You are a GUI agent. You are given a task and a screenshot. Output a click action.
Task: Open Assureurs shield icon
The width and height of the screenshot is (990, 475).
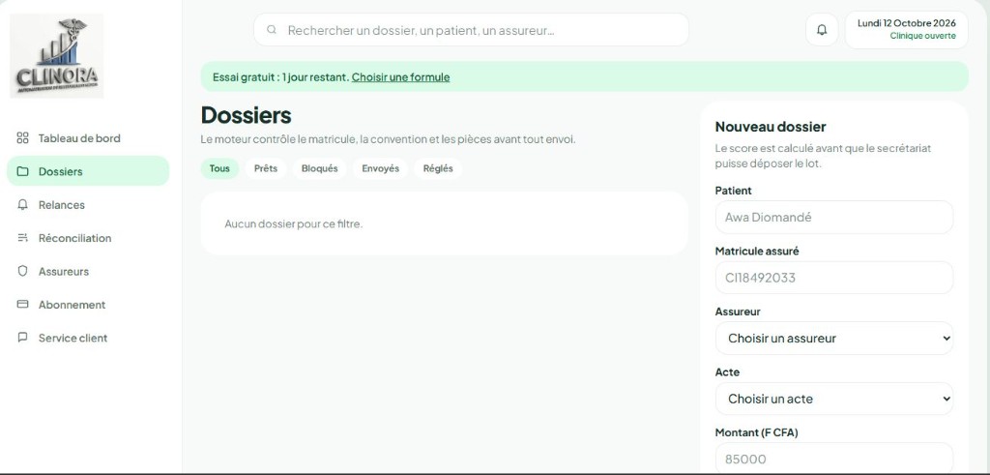click(23, 271)
